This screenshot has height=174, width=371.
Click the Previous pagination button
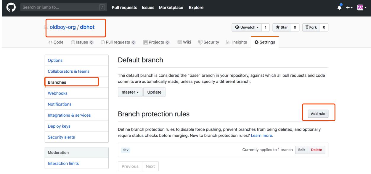click(x=130, y=166)
